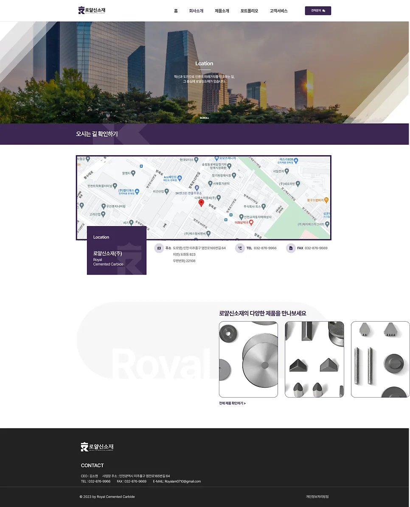
Task: Open the 개인정보처리방침 link in footer
Action: pyautogui.click(x=317, y=497)
